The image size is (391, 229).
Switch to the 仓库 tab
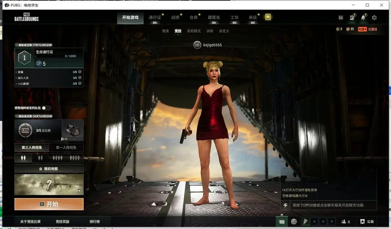point(194,17)
